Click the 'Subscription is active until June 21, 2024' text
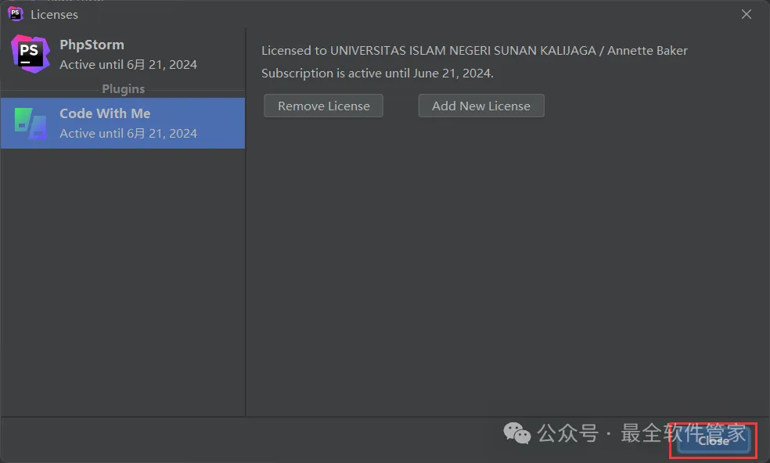This screenshot has width=770, height=463. (377, 74)
